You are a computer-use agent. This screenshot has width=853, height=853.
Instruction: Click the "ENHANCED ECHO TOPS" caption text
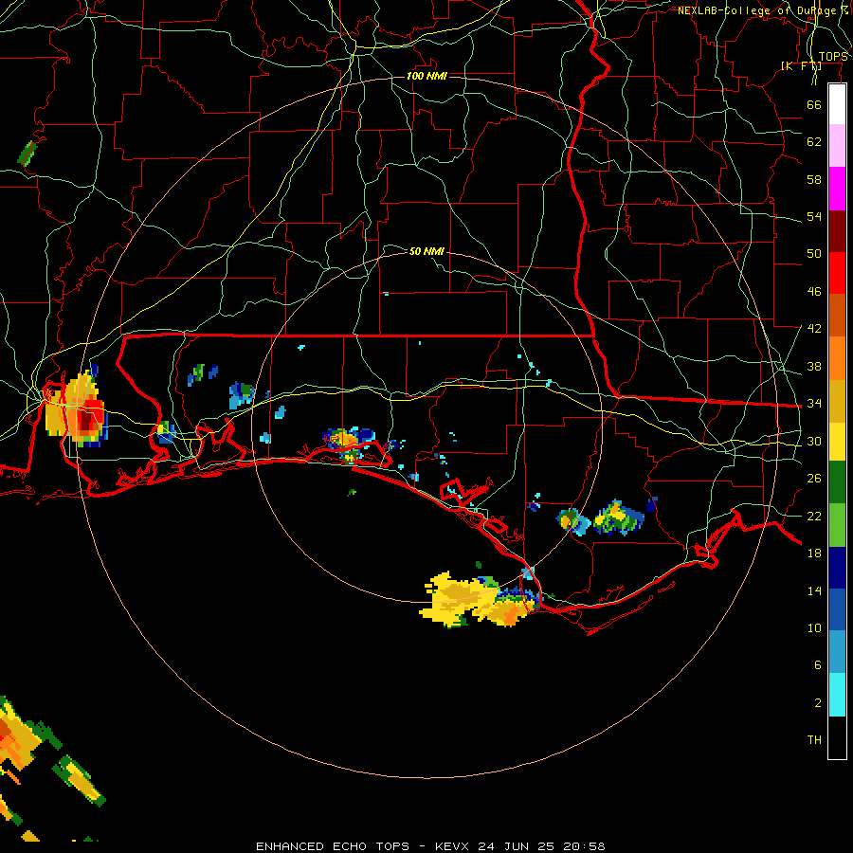[333, 846]
